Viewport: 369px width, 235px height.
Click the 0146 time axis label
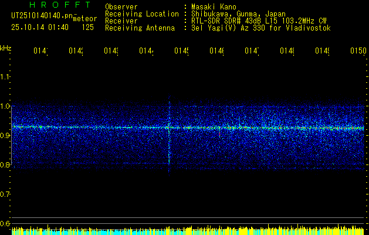point(216,51)
